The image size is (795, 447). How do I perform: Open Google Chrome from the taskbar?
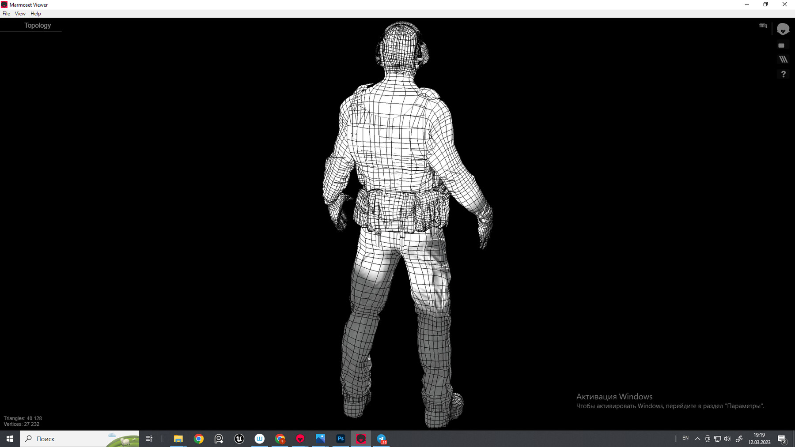pos(199,439)
